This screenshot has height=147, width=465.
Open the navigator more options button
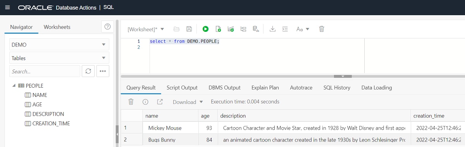[x=103, y=71]
